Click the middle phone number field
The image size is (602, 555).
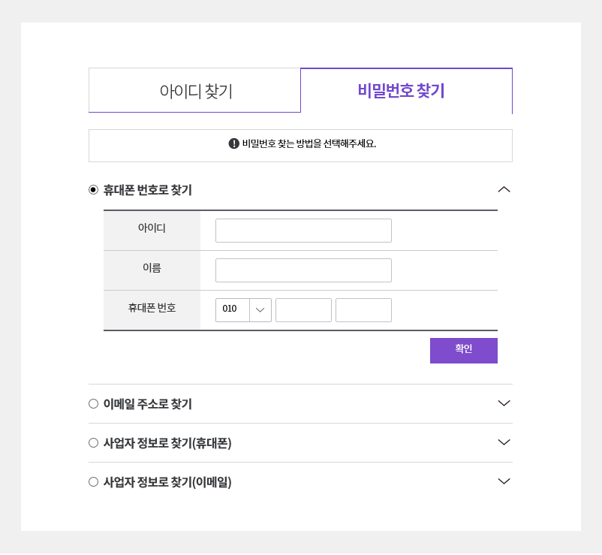303,310
